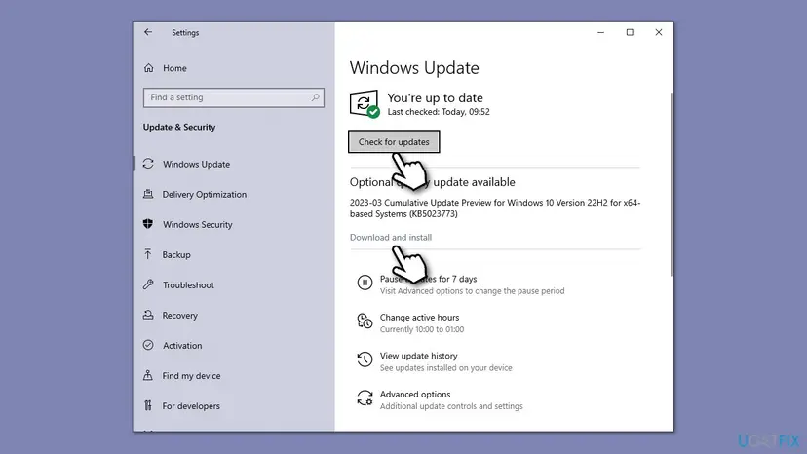The image size is (807, 454).
Task: Click the Backup arrow icon
Action: tap(148, 254)
